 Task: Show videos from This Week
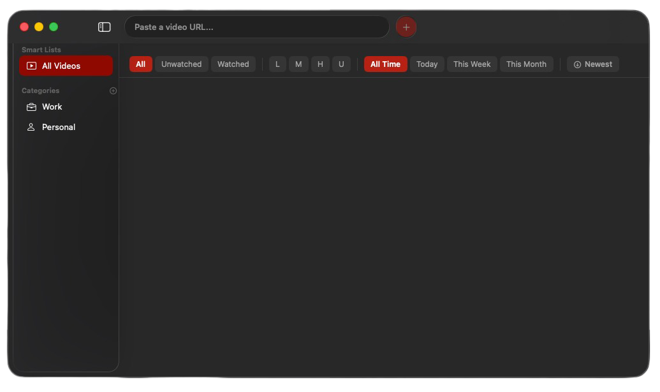[x=472, y=64]
